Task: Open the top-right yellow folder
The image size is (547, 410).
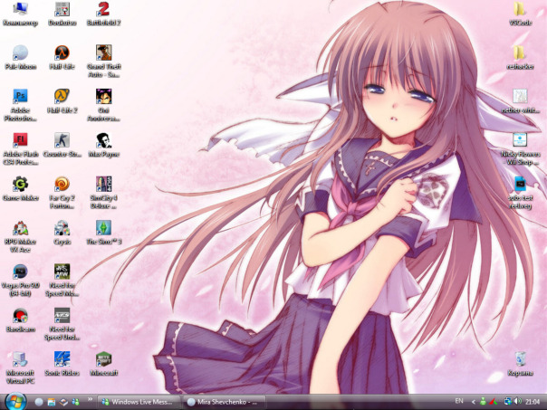Action: point(520,10)
